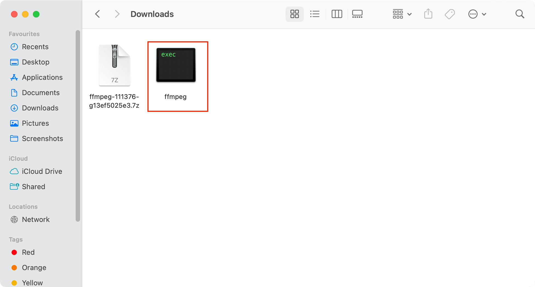Open the Network location
The image size is (535, 287).
pos(36,219)
